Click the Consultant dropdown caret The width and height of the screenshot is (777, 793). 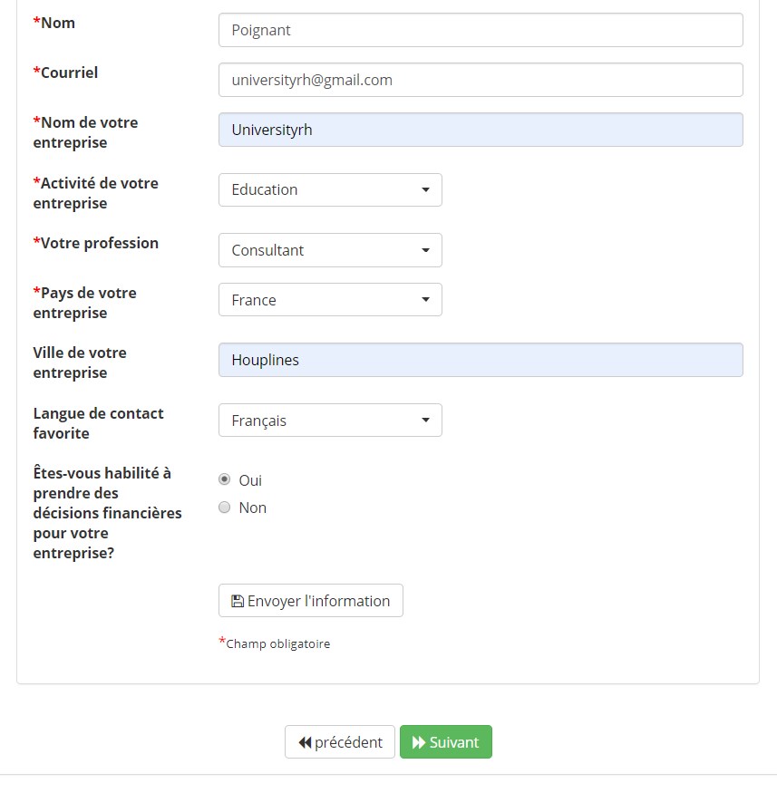coord(425,250)
